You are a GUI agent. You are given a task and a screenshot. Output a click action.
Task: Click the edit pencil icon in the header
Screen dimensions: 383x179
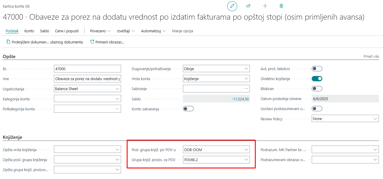click(232, 6)
